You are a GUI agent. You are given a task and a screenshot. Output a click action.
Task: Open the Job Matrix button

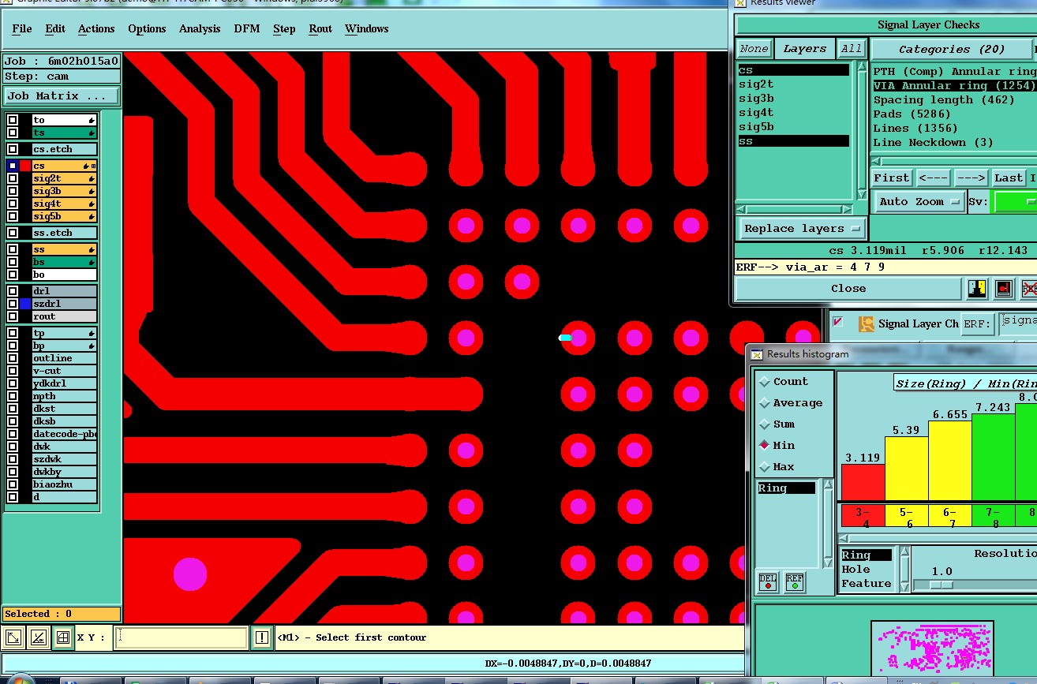pos(62,96)
